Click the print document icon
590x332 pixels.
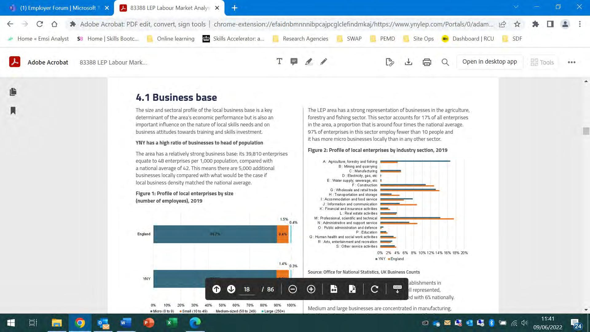[427, 62]
